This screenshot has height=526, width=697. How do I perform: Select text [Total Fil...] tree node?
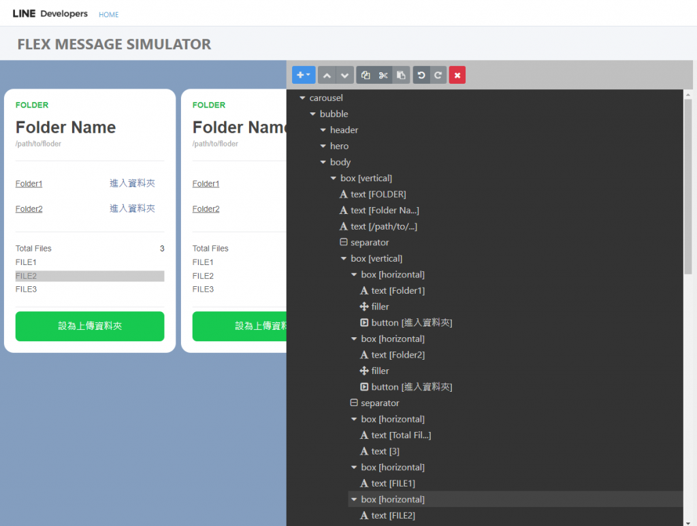tap(395, 435)
